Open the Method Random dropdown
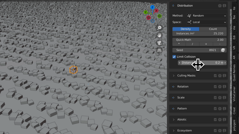Viewport: 239px width, 134px height. [x=206, y=16]
